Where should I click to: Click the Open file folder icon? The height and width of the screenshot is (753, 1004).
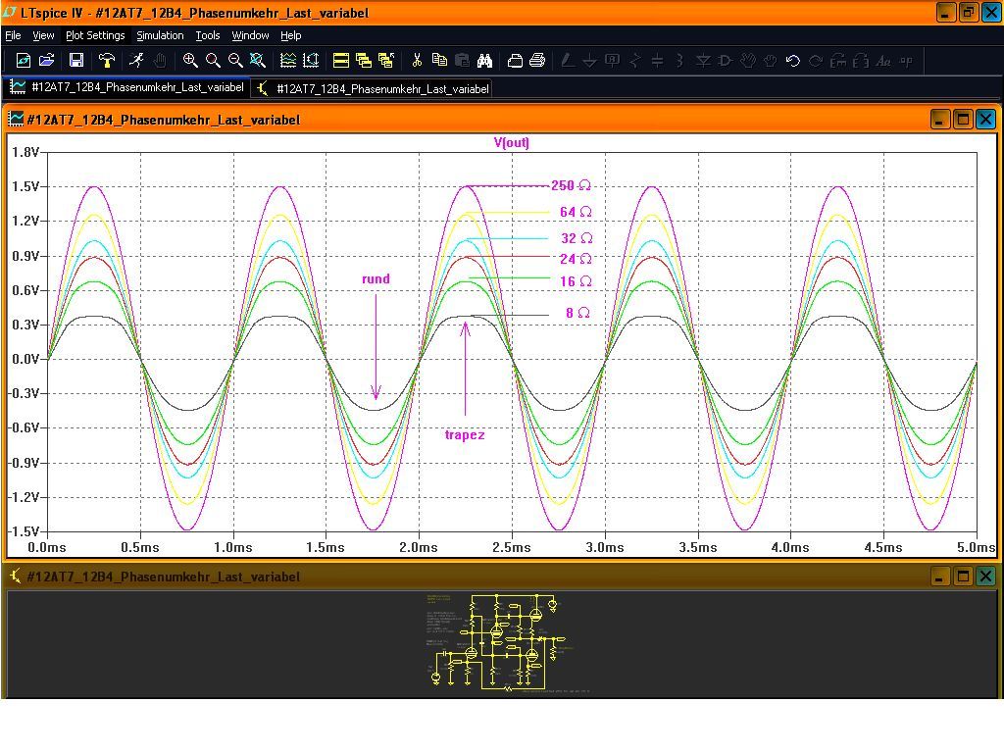click(x=46, y=61)
